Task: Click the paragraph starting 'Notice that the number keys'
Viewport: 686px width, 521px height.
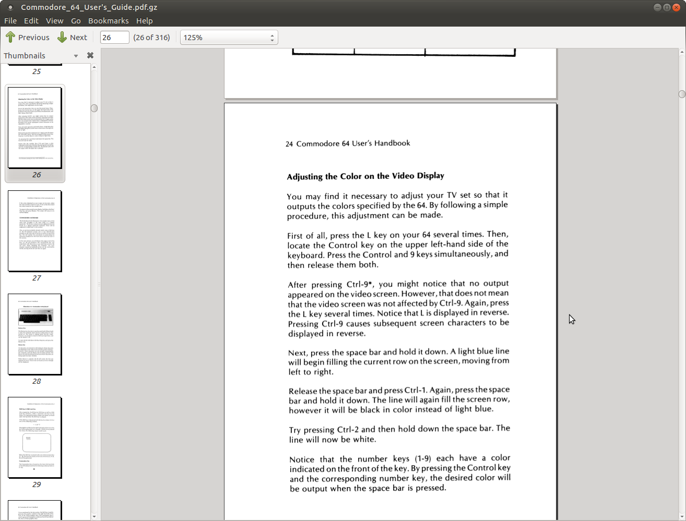Action: coord(400,473)
